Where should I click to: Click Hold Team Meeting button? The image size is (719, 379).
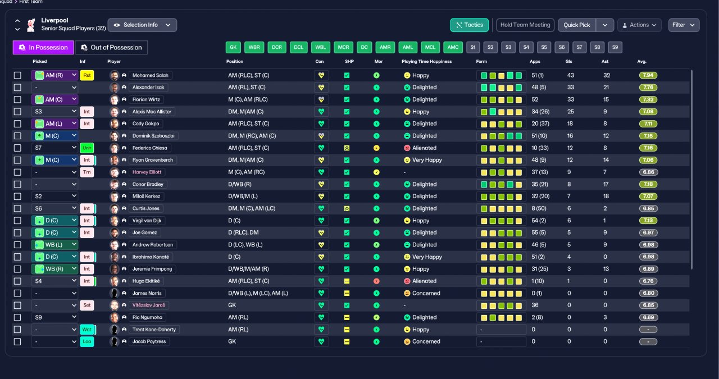tap(525, 25)
